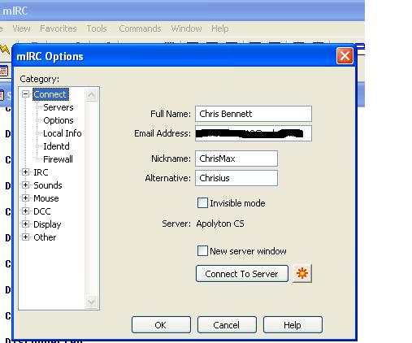Click the Full Name input field
The width and height of the screenshot is (412, 343).
point(254,114)
